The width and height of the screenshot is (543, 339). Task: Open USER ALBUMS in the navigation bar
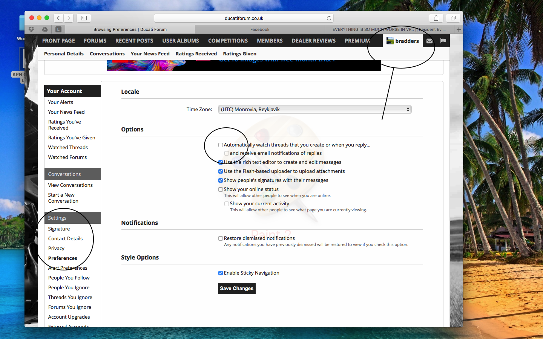pos(181,41)
